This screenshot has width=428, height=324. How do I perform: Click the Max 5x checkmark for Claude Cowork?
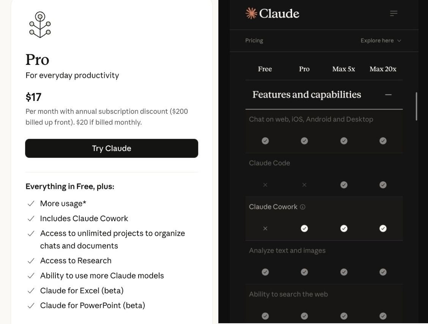click(344, 228)
